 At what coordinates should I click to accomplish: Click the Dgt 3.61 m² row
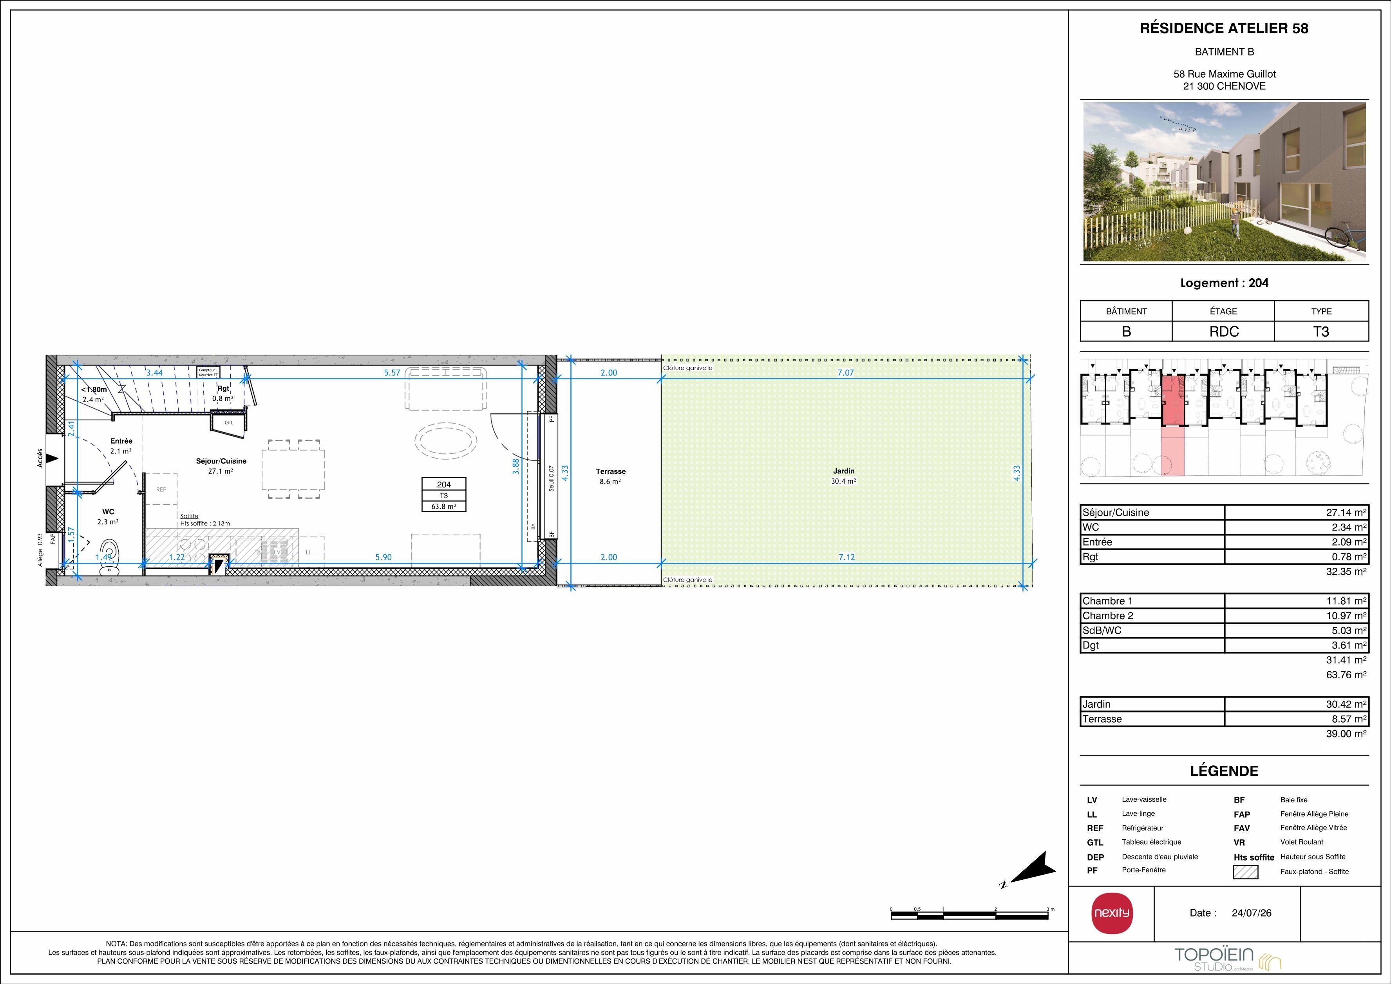[1224, 645]
